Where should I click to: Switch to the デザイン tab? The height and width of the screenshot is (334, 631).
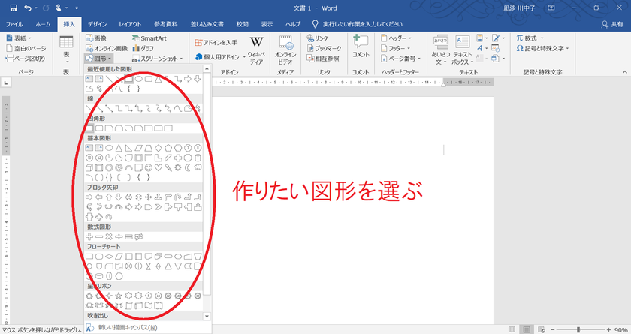pos(97,24)
